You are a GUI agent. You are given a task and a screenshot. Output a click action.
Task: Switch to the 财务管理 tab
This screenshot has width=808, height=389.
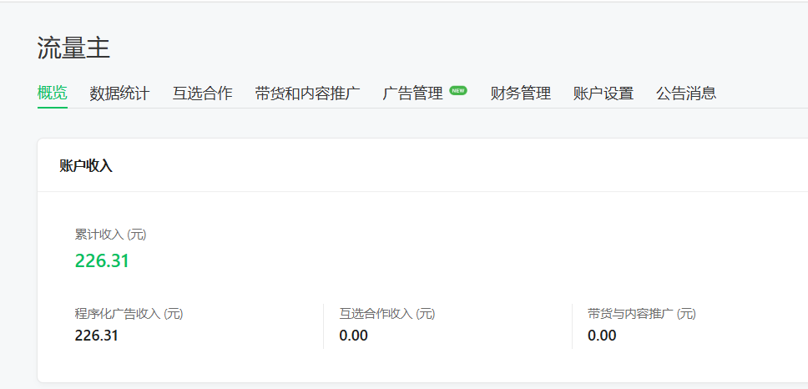click(521, 93)
